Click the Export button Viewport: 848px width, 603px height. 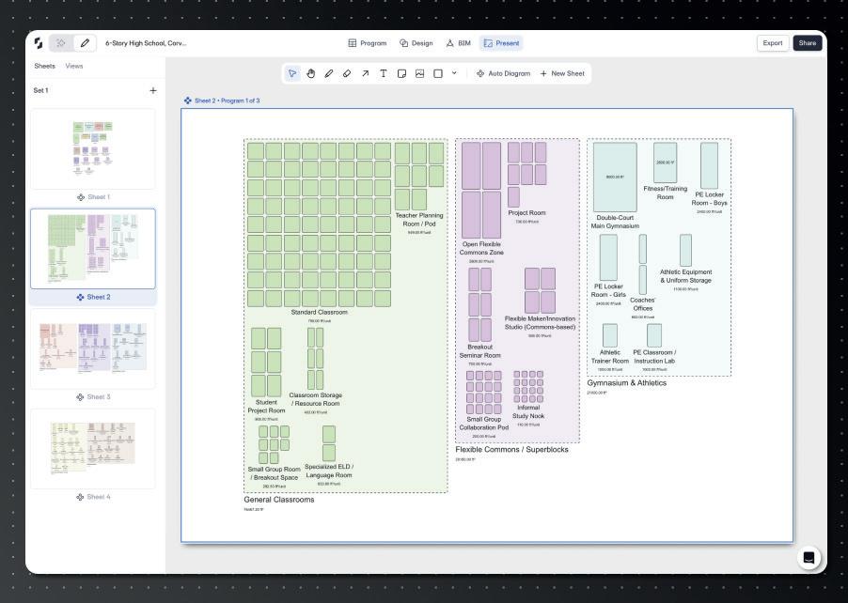tap(772, 43)
